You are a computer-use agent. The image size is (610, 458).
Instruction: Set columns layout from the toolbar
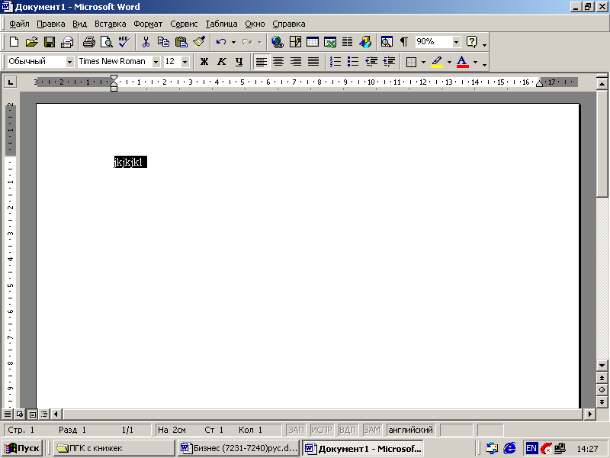[348, 42]
